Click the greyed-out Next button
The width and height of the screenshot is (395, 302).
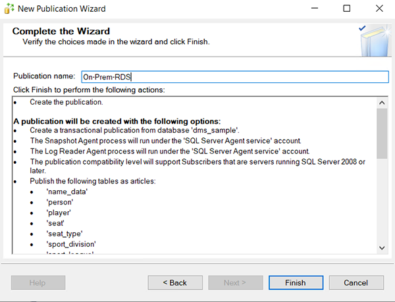click(x=234, y=283)
